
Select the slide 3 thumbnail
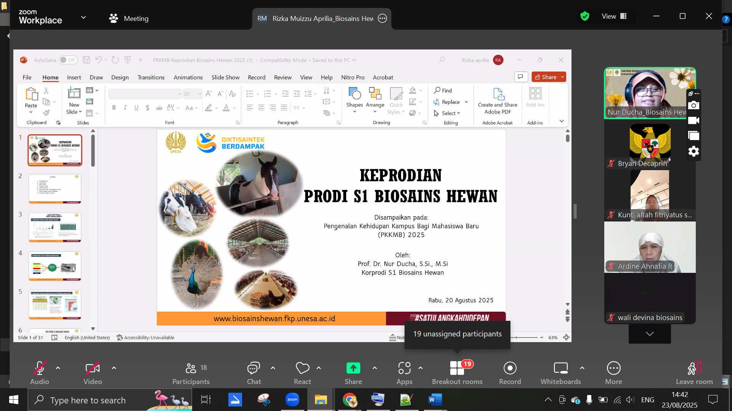coord(55,227)
